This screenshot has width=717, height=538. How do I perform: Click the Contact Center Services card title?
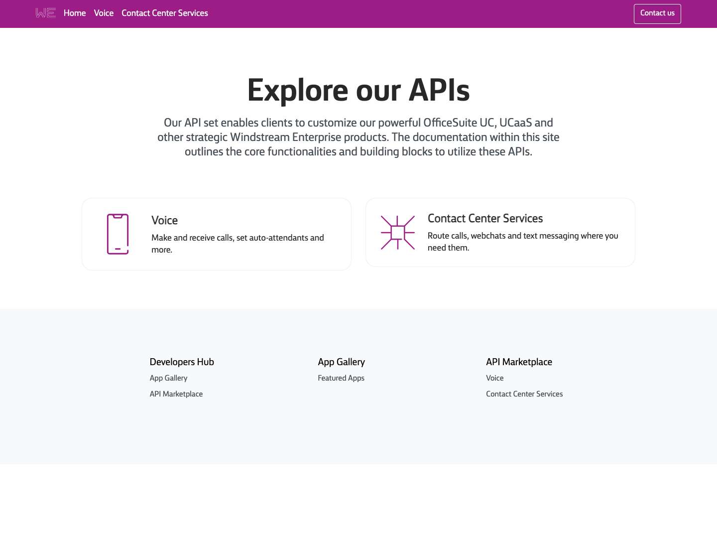click(485, 219)
